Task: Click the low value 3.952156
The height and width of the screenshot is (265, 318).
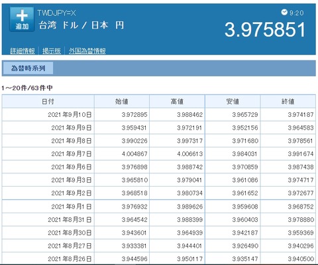Action: coord(245,128)
